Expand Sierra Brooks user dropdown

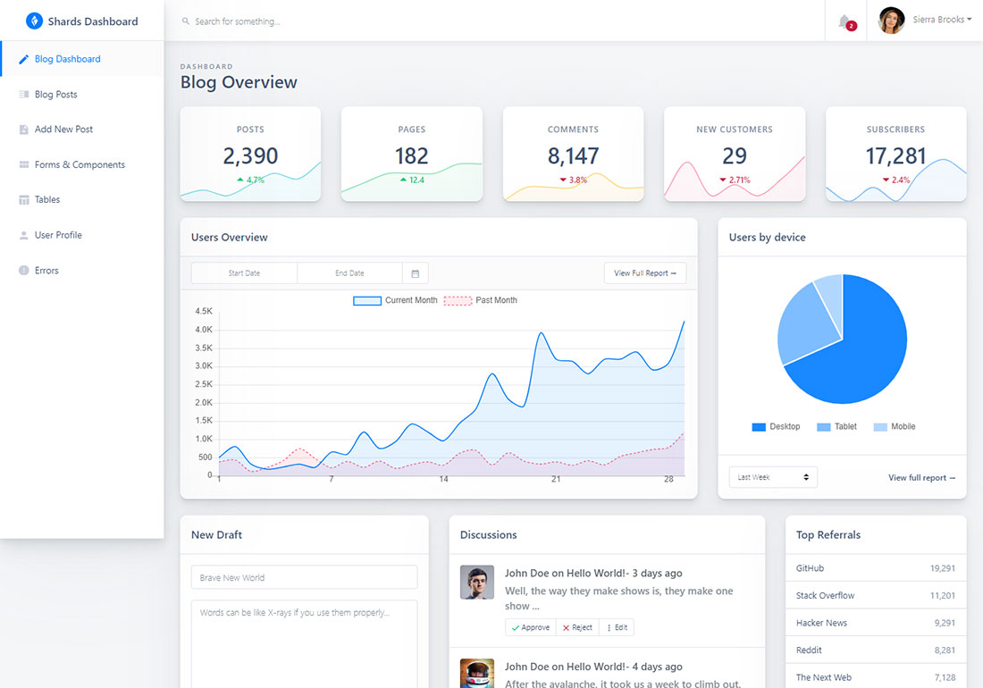point(942,20)
